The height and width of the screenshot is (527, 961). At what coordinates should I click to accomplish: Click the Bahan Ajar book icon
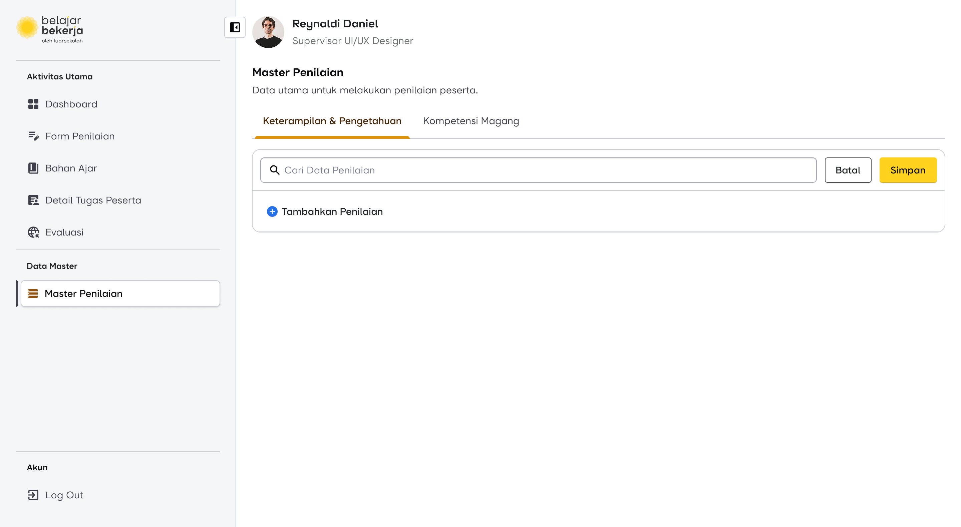click(x=33, y=168)
